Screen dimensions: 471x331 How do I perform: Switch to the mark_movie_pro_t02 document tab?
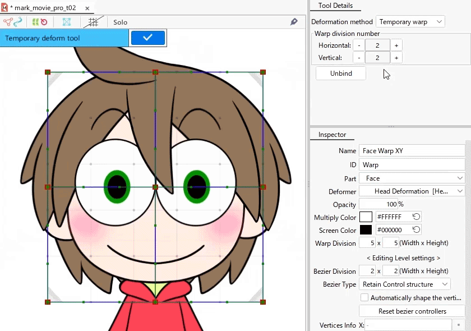click(43, 8)
